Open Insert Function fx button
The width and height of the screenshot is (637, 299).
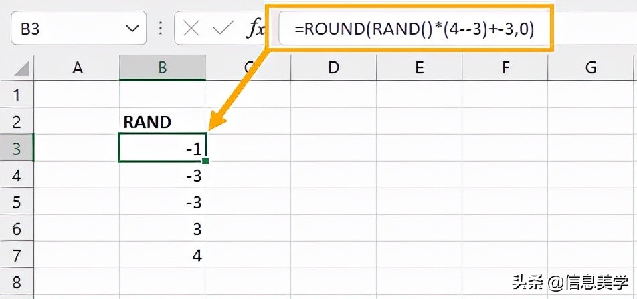(255, 29)
